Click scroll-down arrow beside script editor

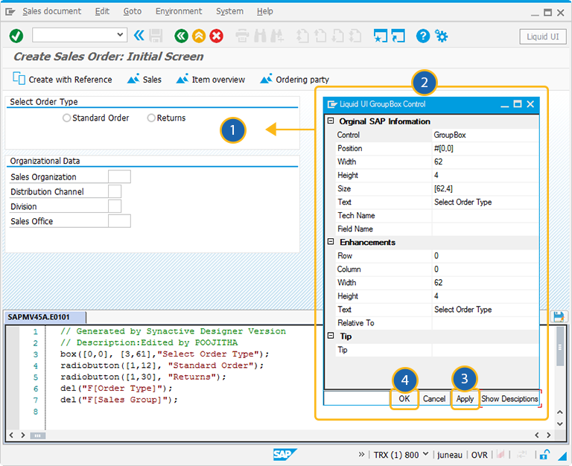560,424
